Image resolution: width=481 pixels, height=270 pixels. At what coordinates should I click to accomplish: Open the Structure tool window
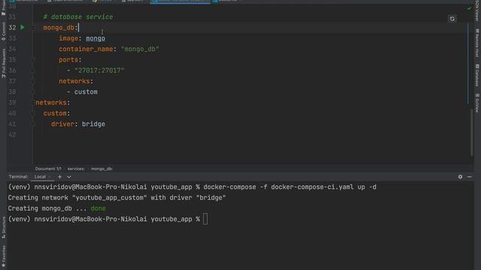point(3,227)
